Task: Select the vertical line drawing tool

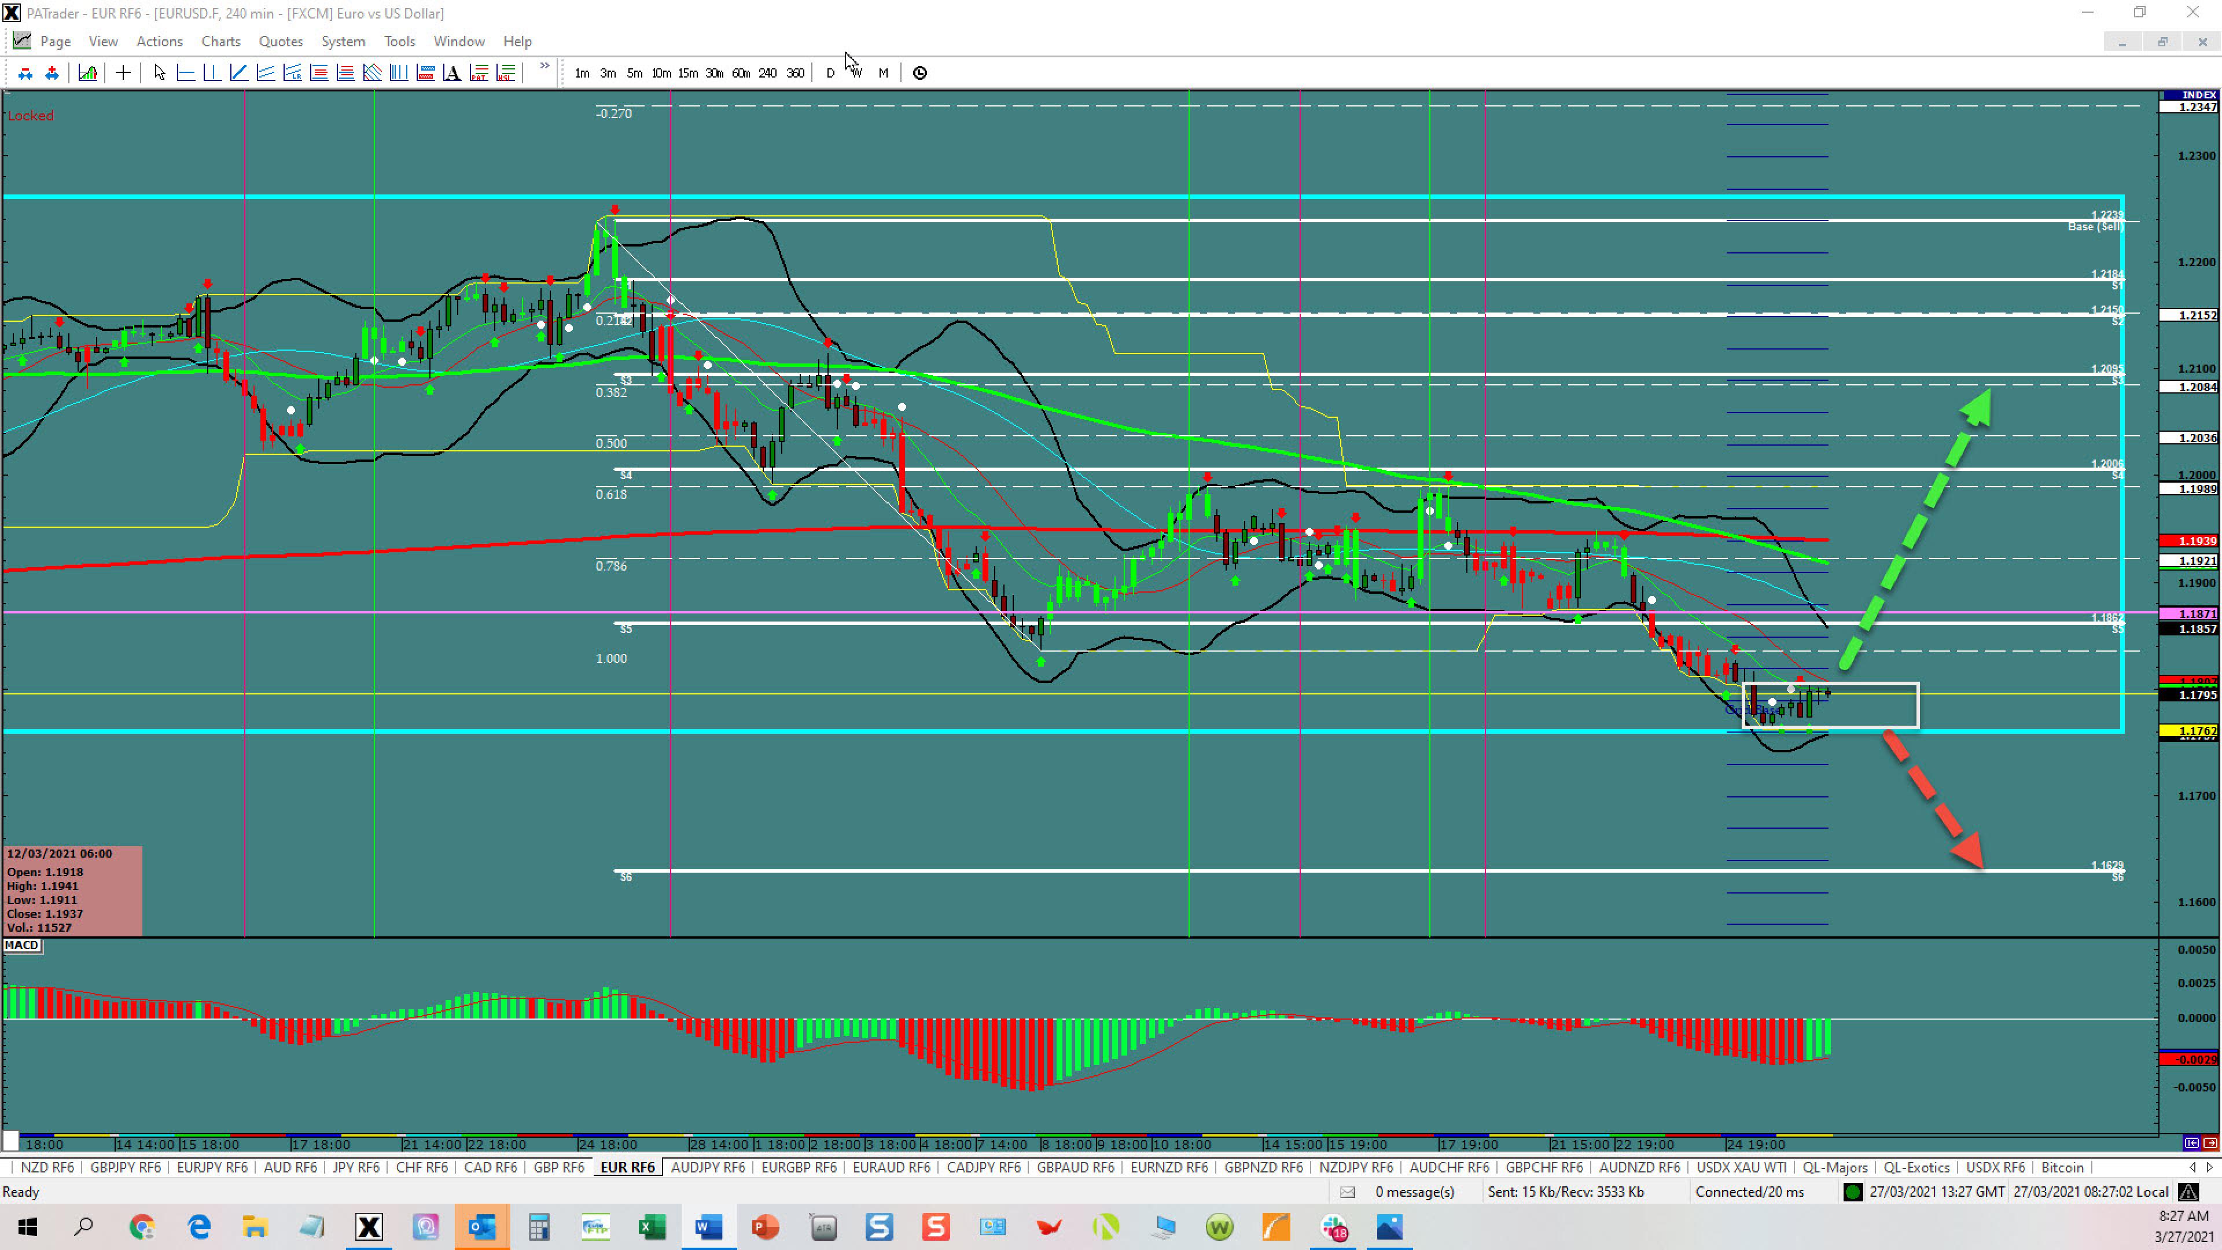Action: (212, 73)
